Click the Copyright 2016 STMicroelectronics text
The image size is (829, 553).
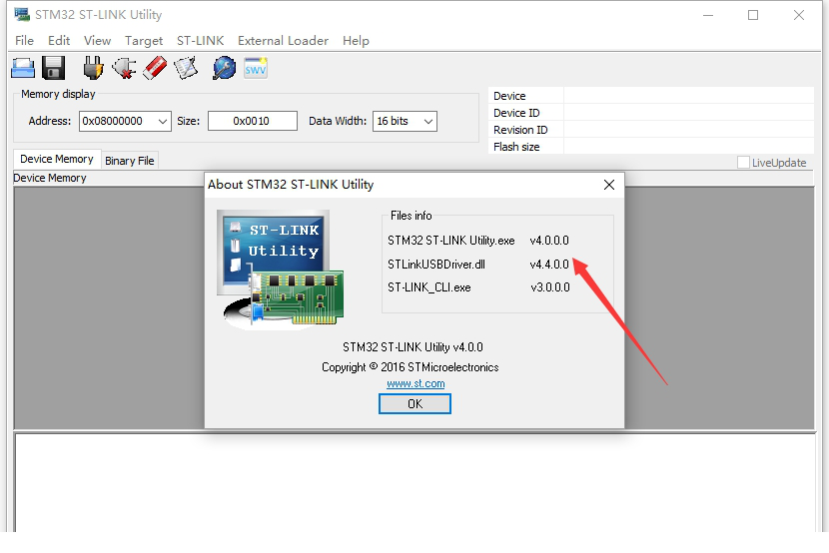tap(411, 367)
